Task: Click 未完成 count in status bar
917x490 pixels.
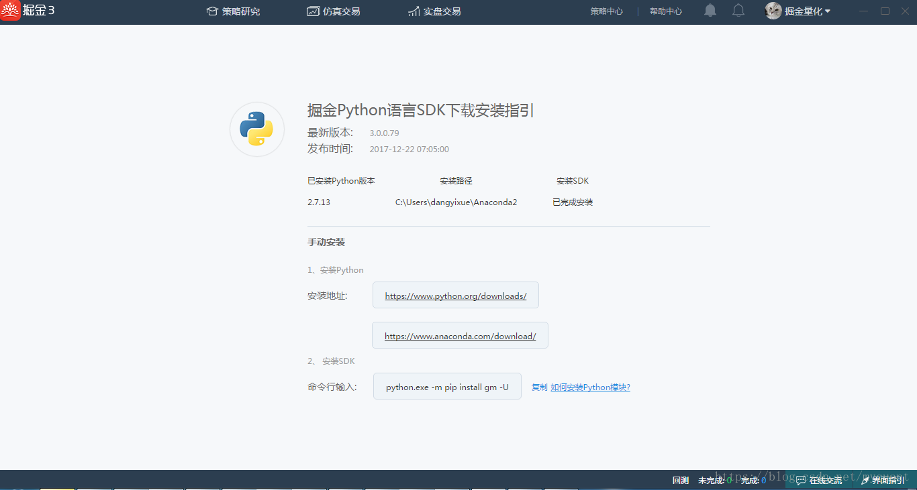Action: click(x=715, y=480)
